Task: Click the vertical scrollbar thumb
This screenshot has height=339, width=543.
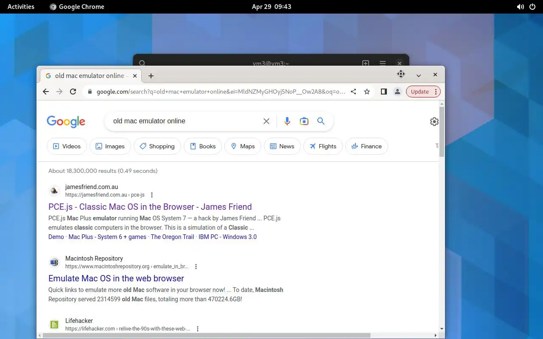Action: [x=442, y=131]
